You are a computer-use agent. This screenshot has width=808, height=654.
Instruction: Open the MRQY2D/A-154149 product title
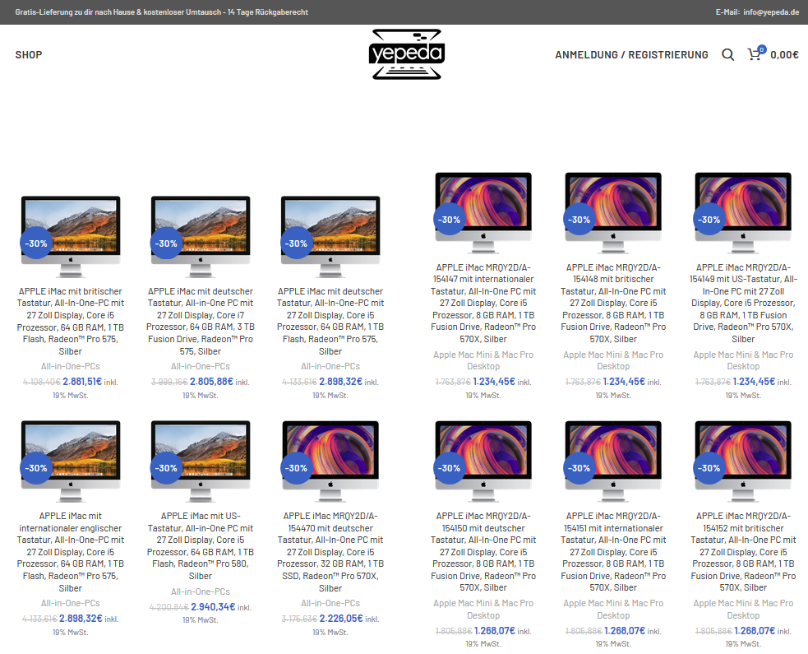[x=743, y=304]
